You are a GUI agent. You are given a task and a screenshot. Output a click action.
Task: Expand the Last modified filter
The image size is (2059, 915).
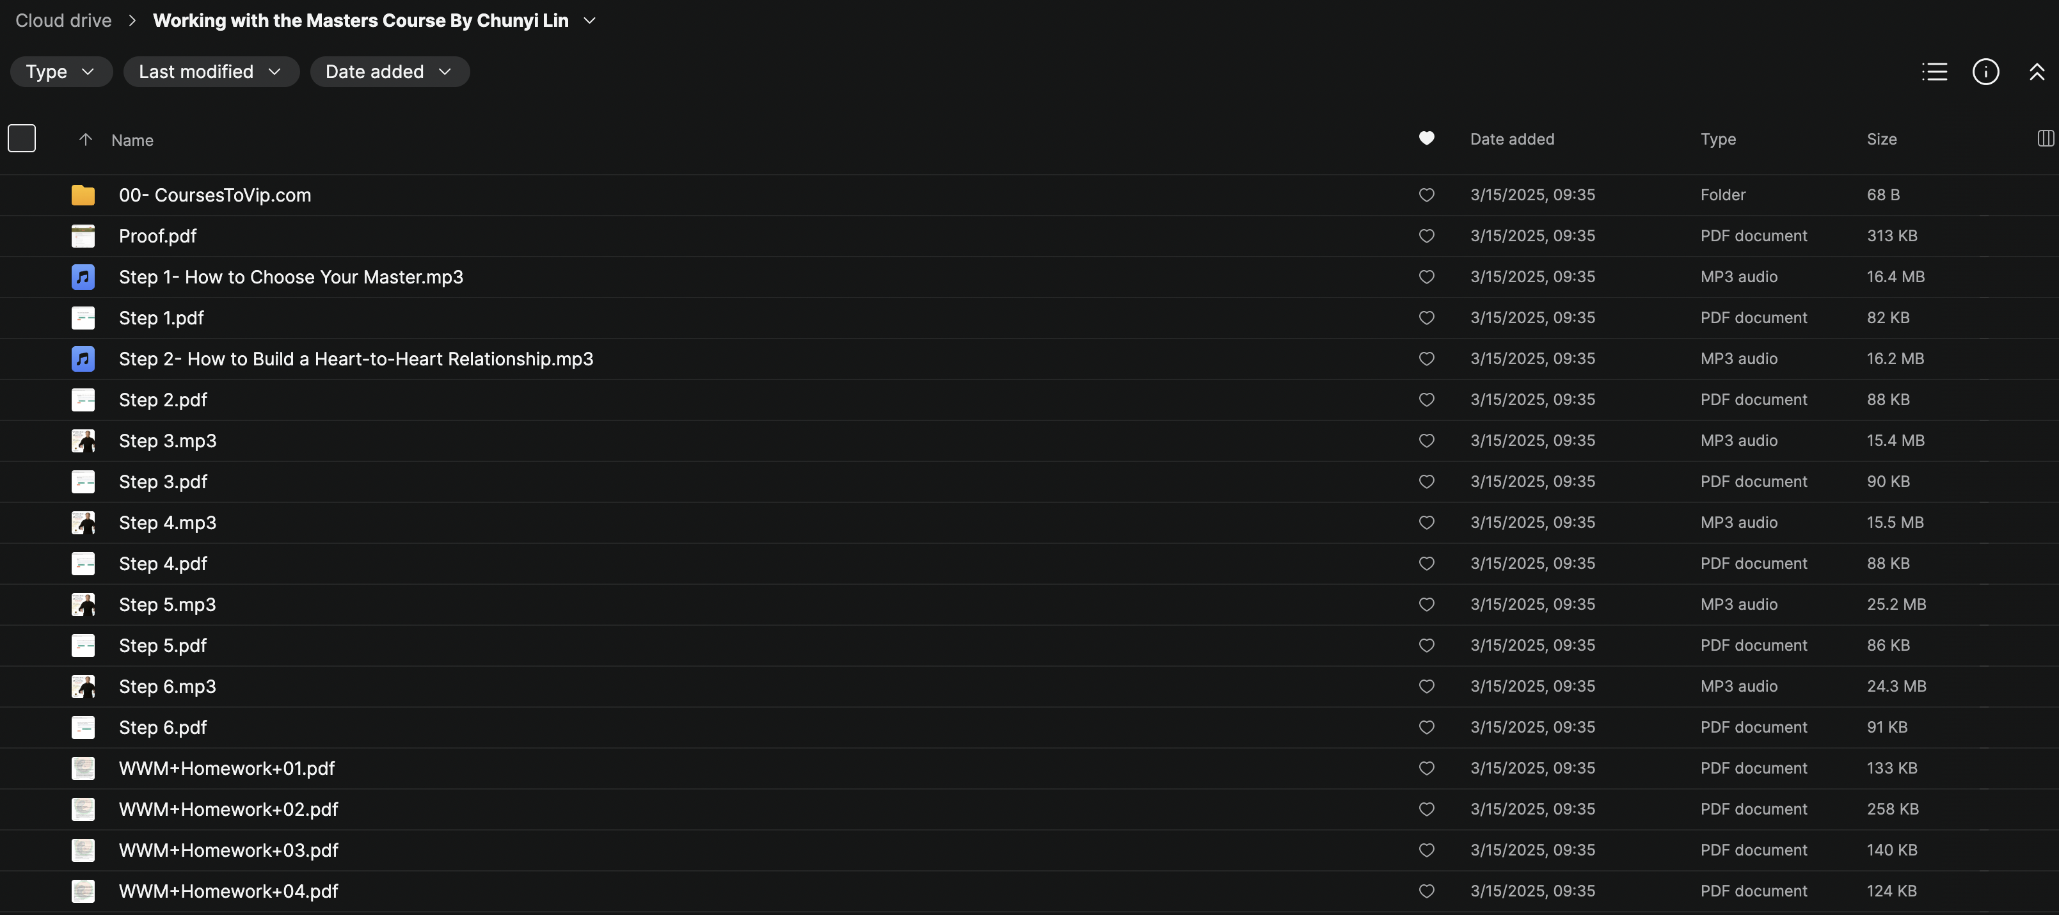(211, 72)
